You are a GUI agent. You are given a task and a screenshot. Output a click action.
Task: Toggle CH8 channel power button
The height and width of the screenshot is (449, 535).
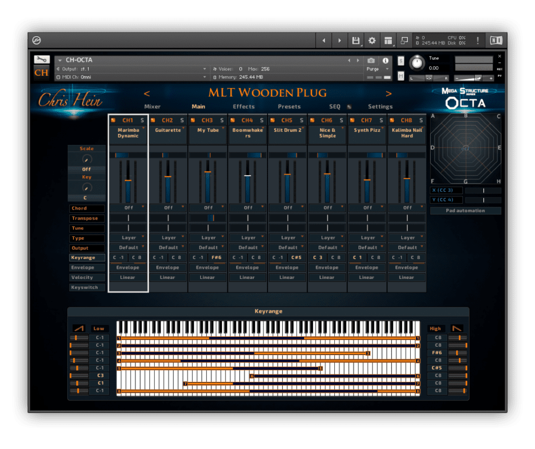click(x=392, y=120)
